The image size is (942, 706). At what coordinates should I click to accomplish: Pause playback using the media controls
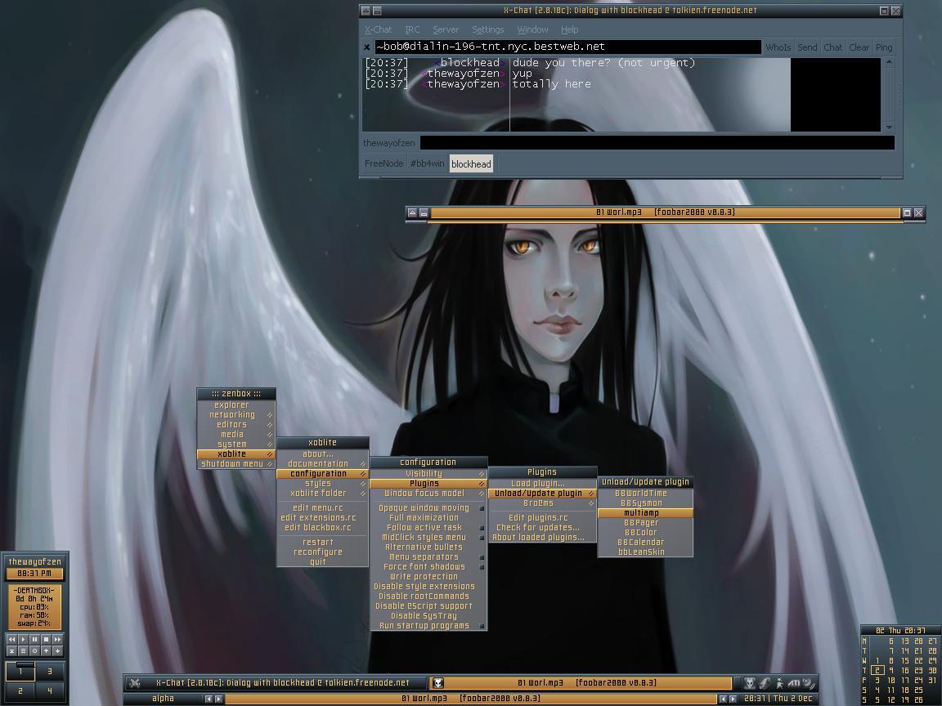pyautogui.click(x=34, y=639)
